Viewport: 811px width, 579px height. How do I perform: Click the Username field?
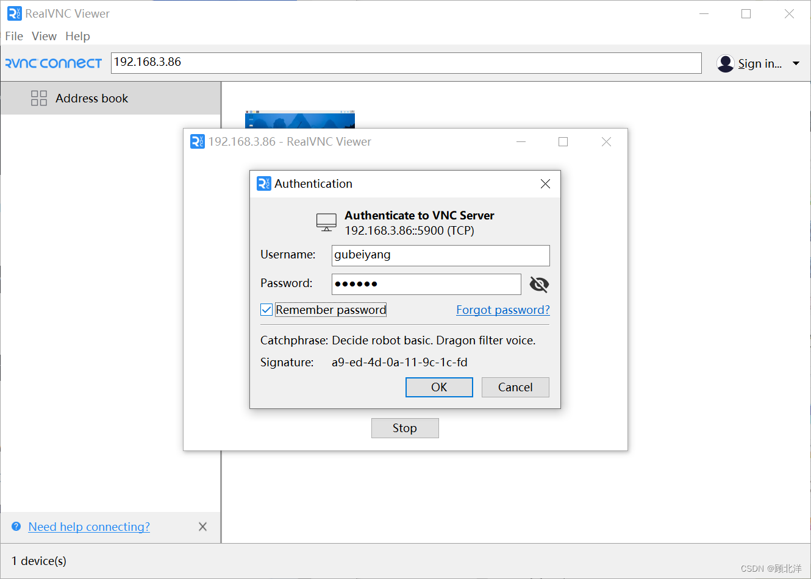click(x=440, y=255)
